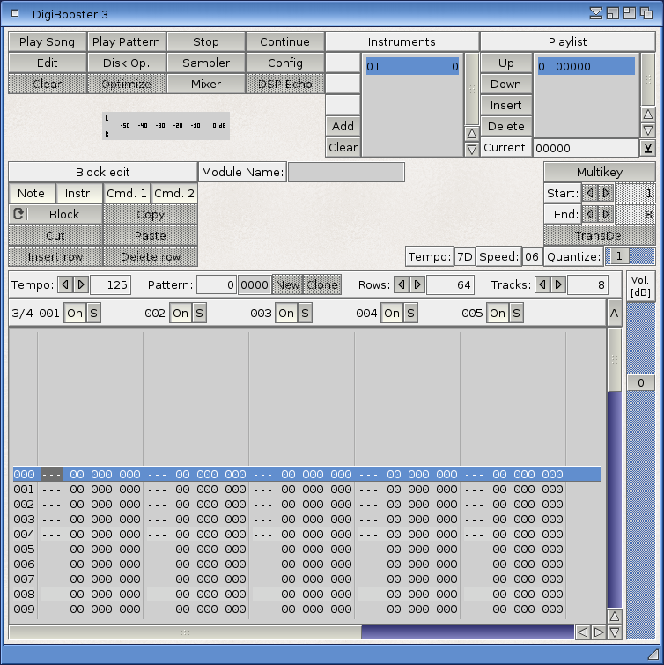Click pattern scrollbar right arrow

tap(598, 632)
